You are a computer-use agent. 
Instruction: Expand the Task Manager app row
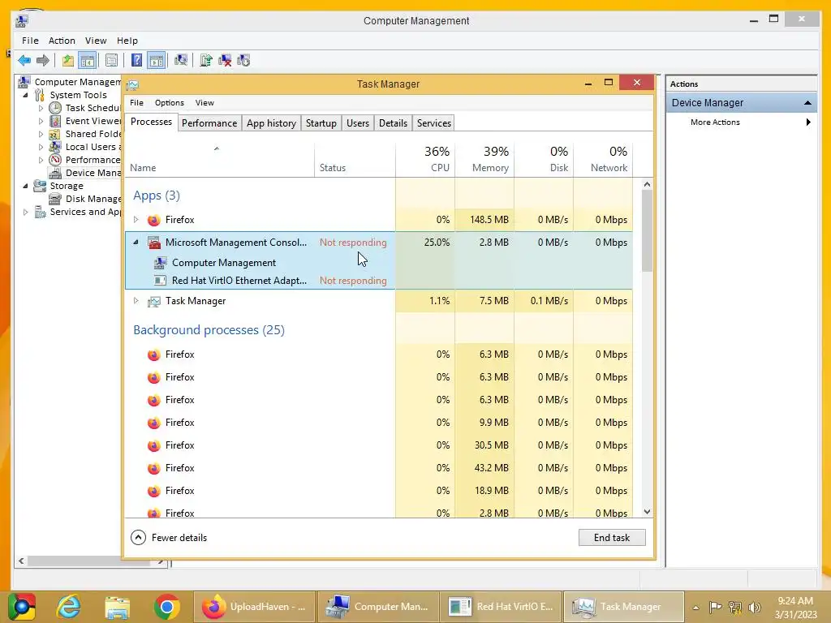click(136, 300)
